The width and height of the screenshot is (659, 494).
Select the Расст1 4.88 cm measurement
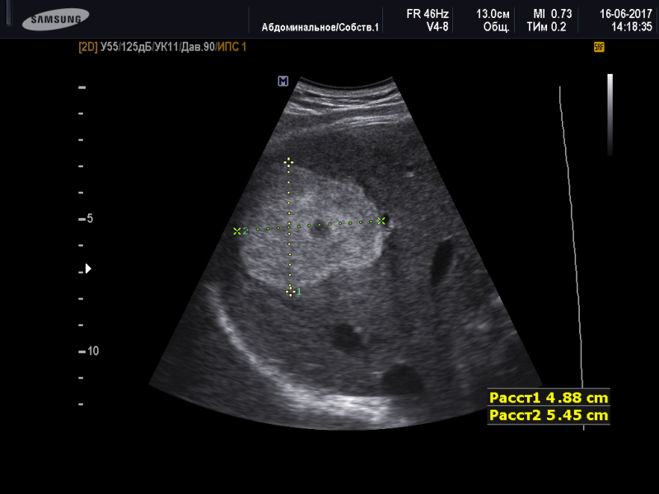(549, 398)
